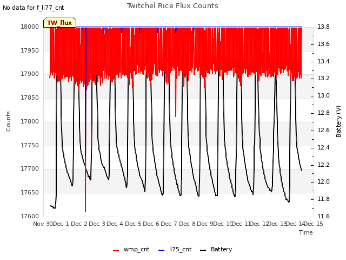Toggle the li75_cnt legend entry
Image resolution: width=346 pixels, height=260 pixels.
[x=175, y=249]
